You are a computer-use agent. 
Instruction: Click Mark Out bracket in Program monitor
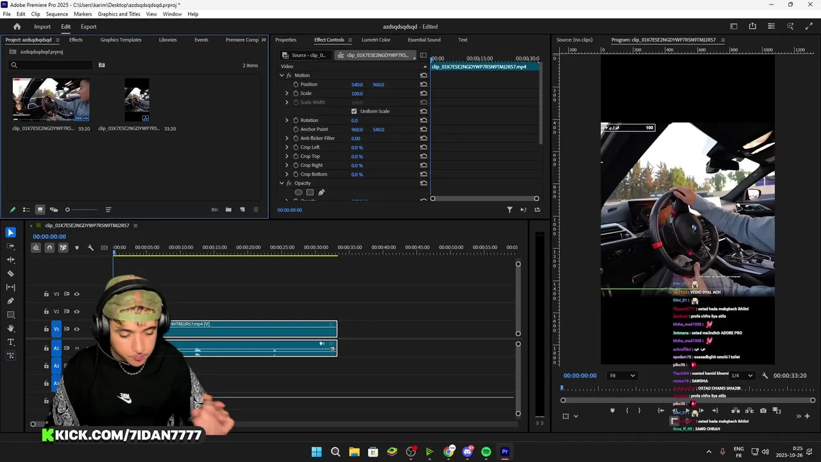[x=639, y=411]
